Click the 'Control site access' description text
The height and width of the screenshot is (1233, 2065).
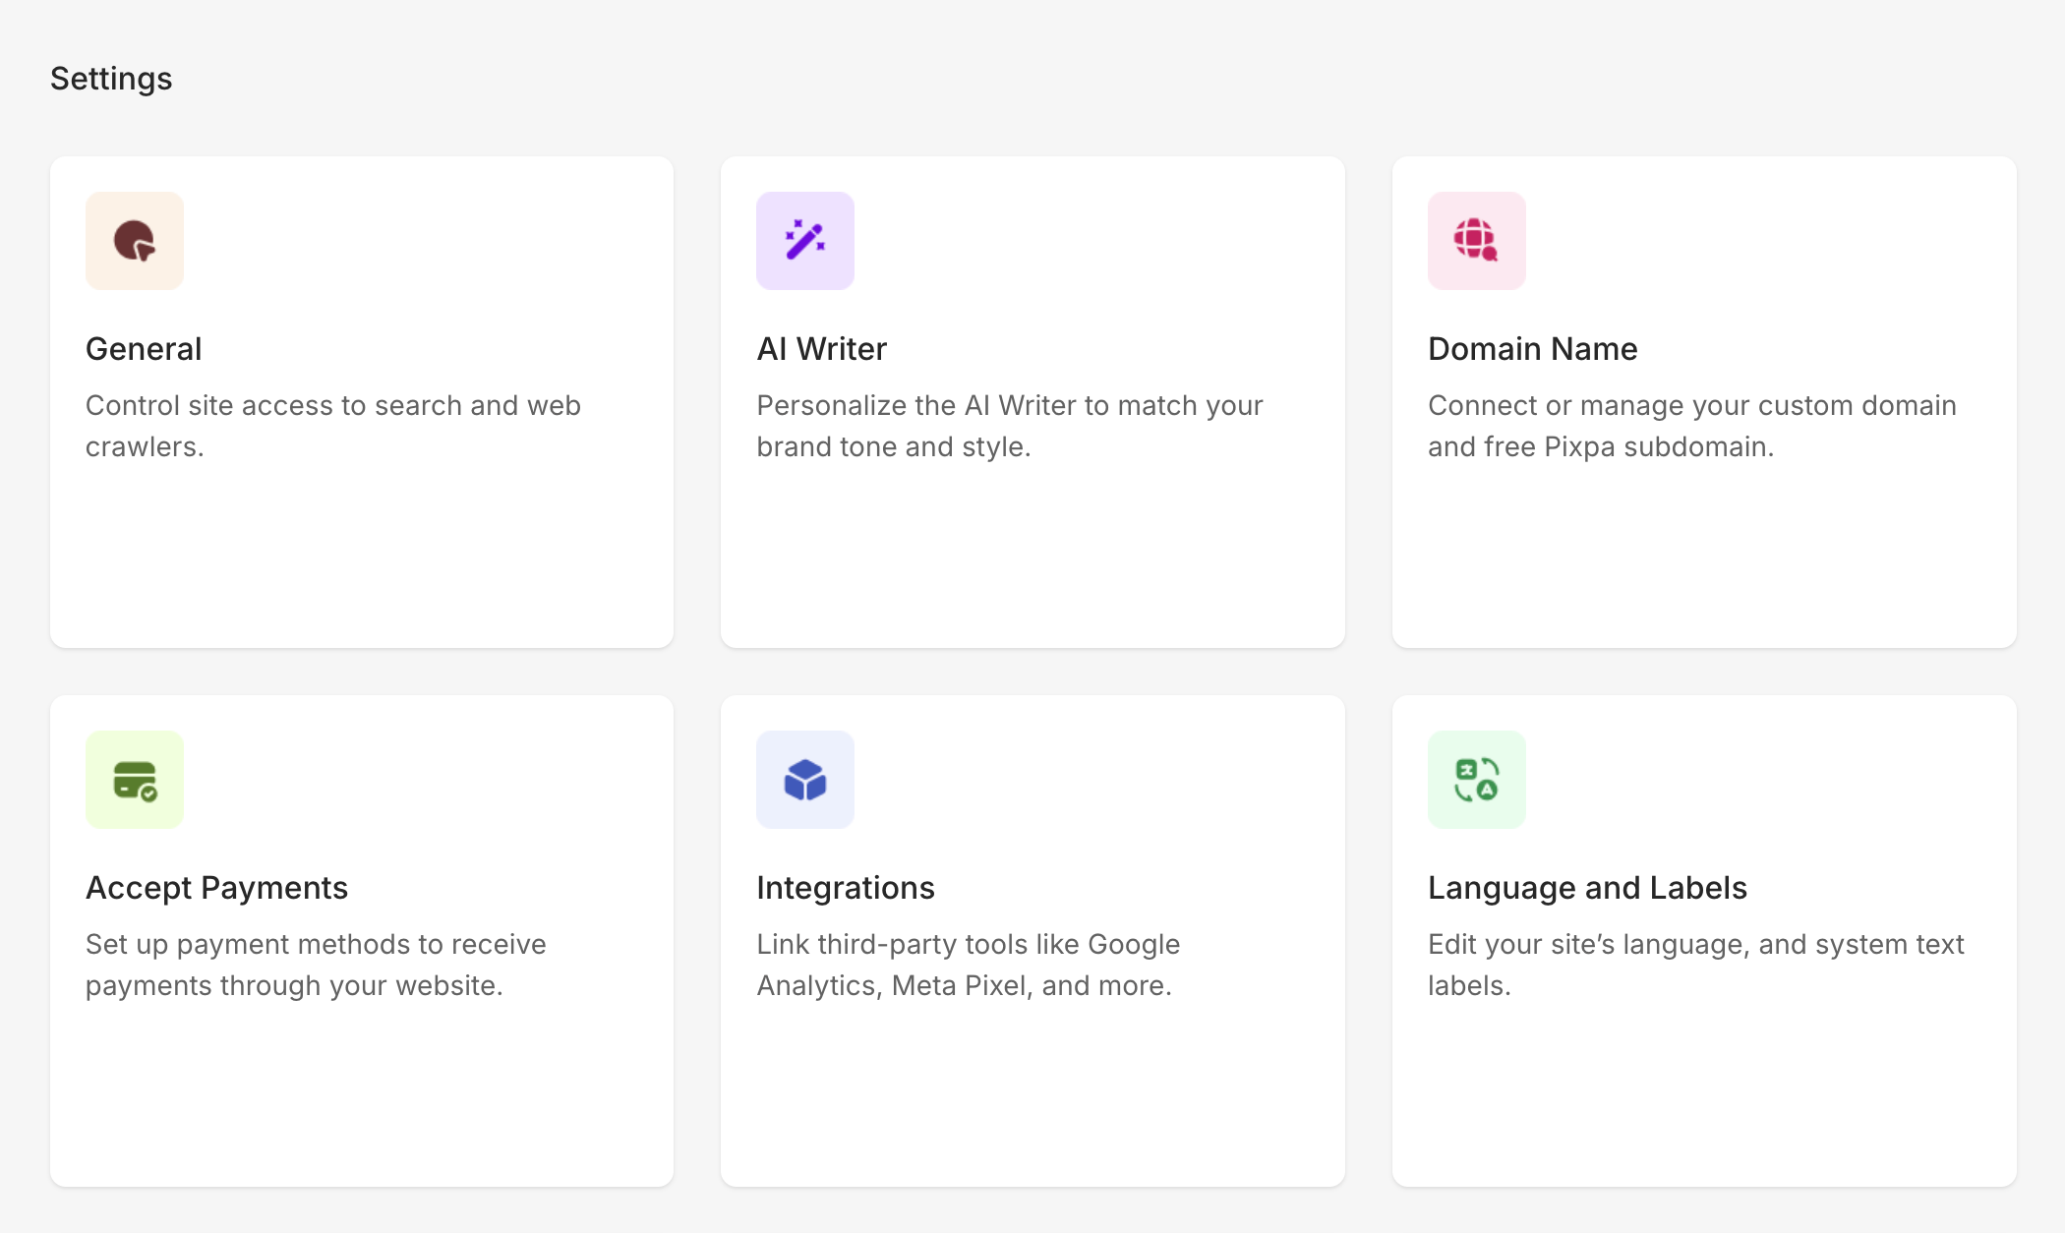tap(332, 426)
